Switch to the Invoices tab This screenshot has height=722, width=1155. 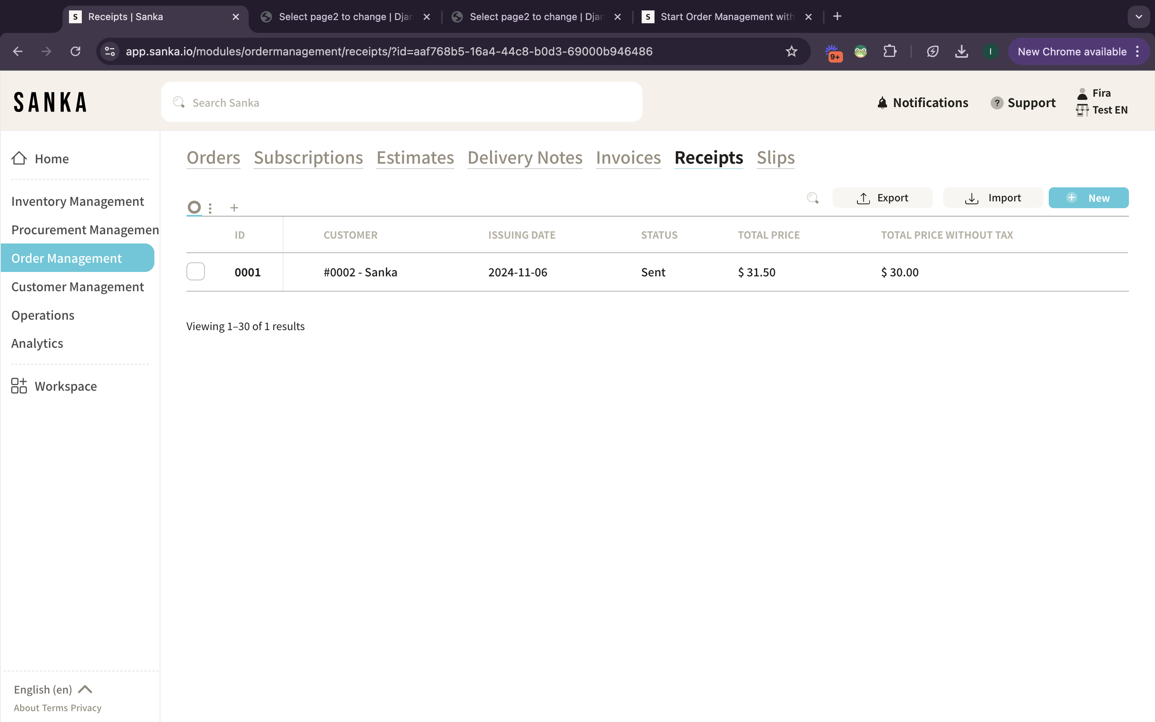click(x=628, y=158)
